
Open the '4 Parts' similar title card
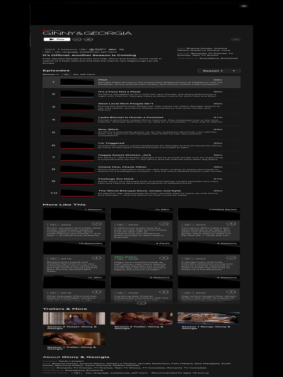(x=141, y=258)
